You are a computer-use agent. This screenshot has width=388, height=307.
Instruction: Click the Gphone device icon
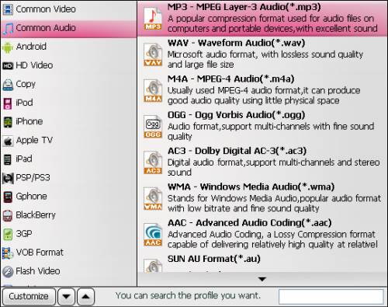(8, 197)
